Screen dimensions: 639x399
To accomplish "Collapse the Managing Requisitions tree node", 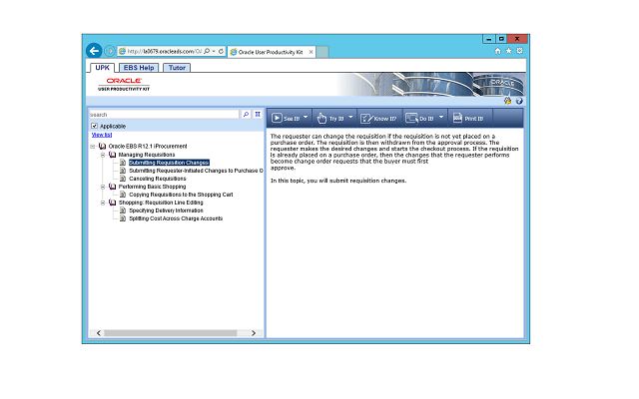I will (102, 155).
